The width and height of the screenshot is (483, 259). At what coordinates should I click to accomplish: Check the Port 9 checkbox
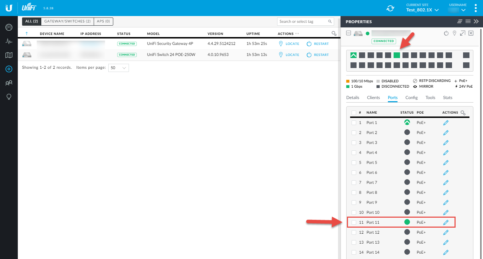pos(354,202)
